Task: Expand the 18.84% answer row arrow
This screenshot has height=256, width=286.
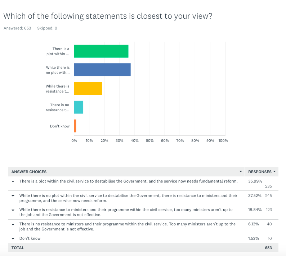Action: click(x=13, y=210)
